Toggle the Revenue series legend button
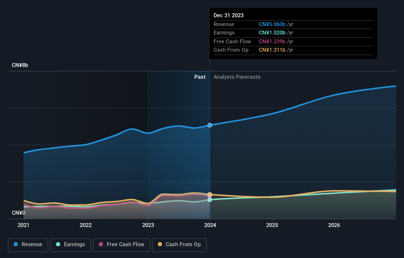The height and width of the screenshot is (258, 404). 28,245
